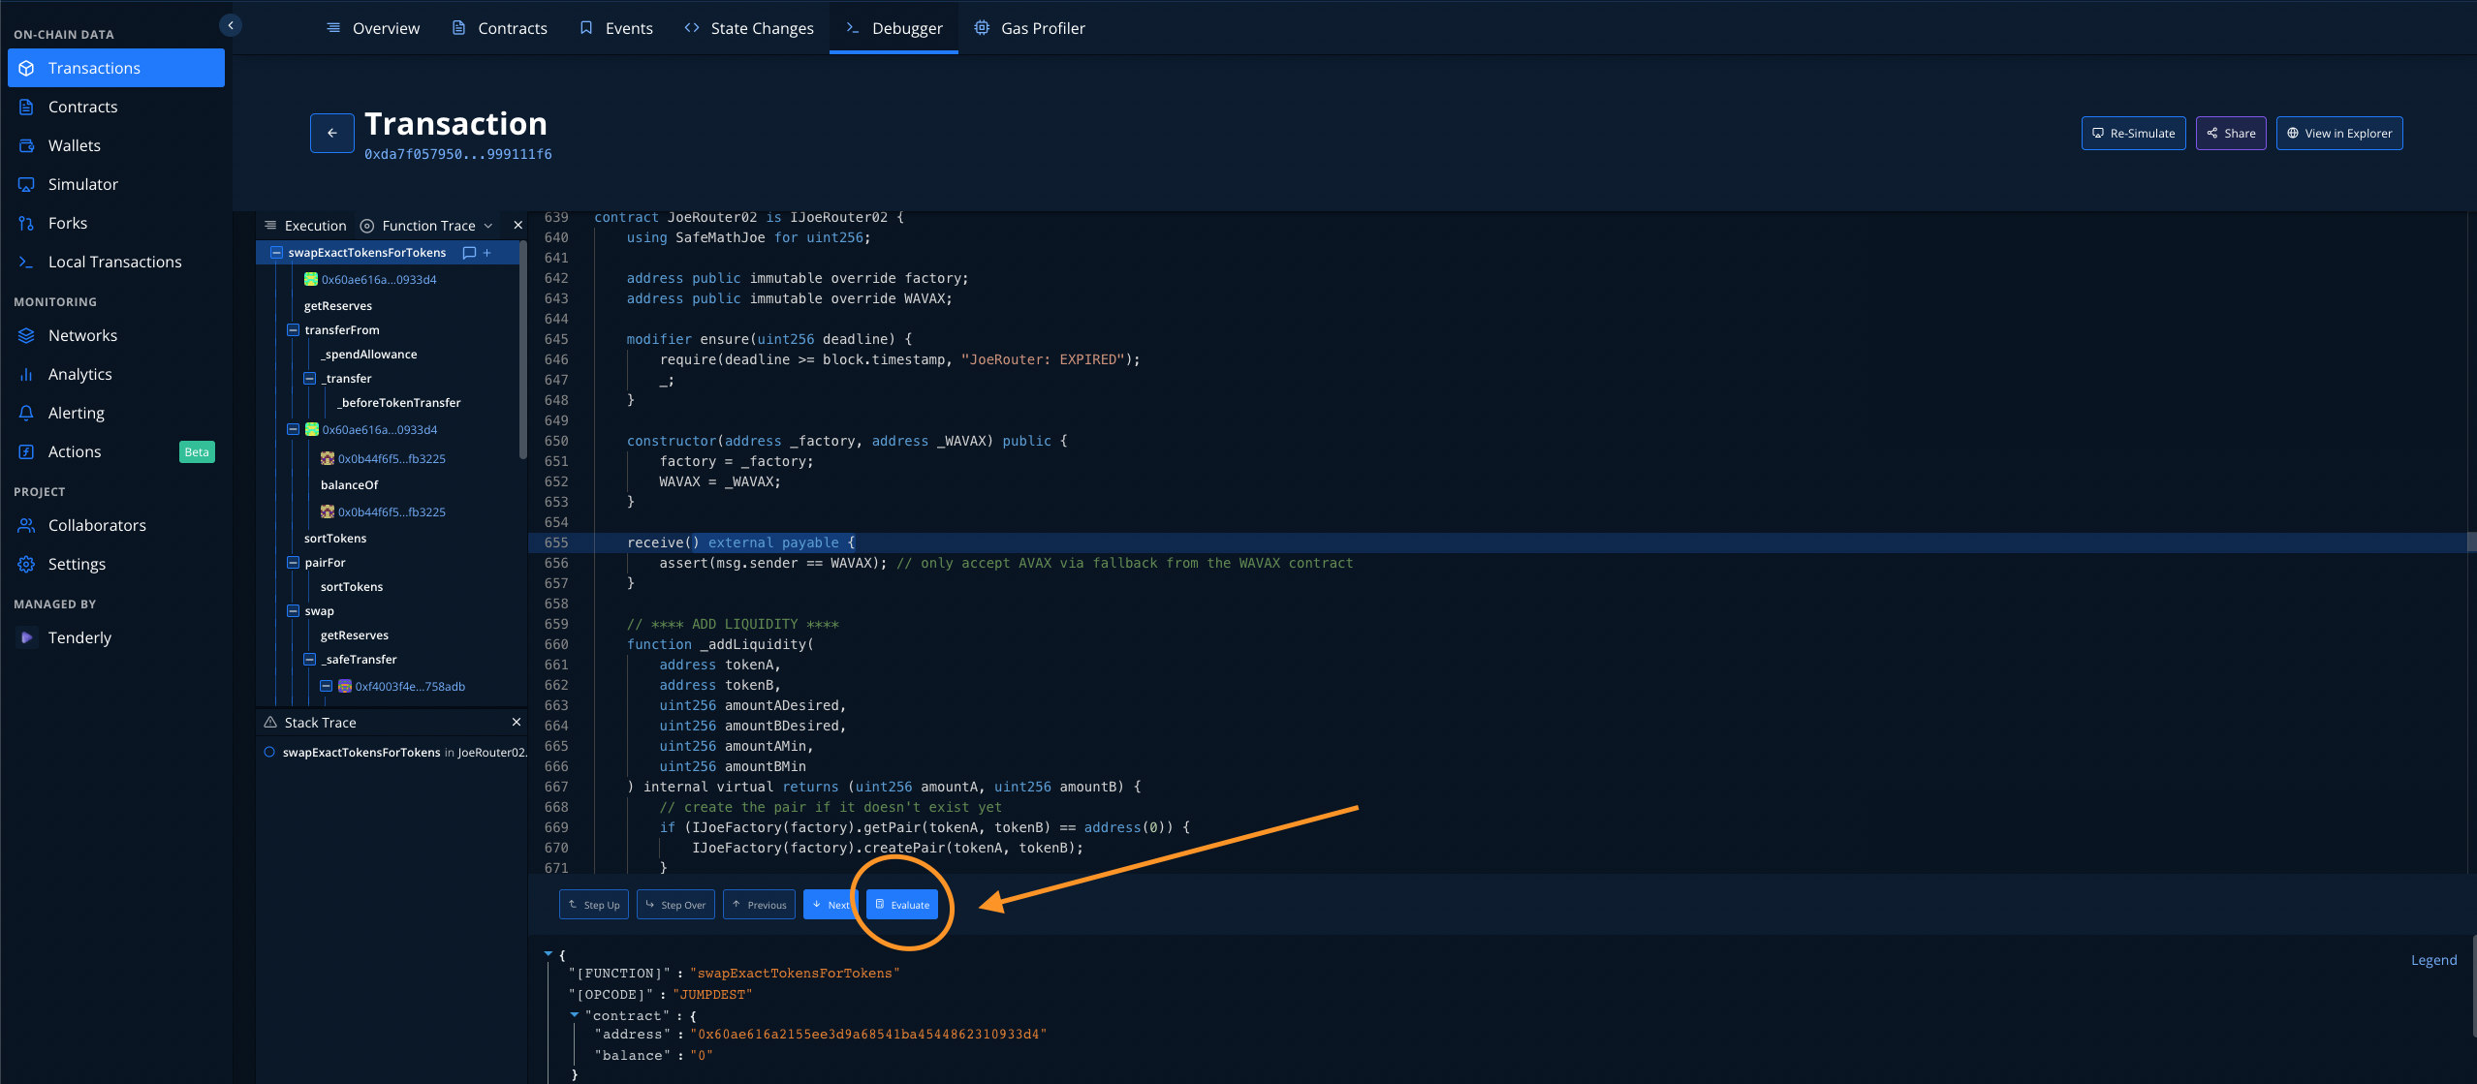This screenshot has height=1084, width=2477.
Task: Click the sidebar collapse chevron button
Action: click(x=231, y=25)
